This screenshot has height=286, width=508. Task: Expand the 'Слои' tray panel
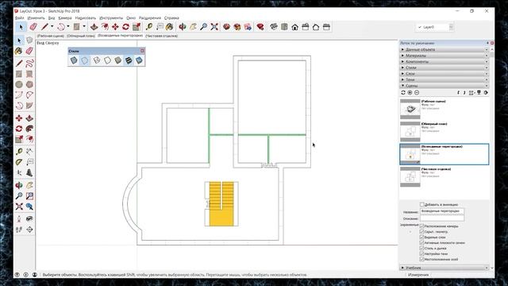[x=444, y=74]
